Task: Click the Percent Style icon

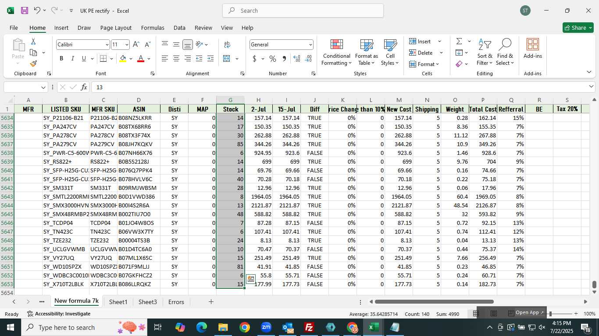Action: point(273,59)
